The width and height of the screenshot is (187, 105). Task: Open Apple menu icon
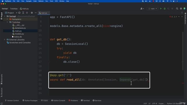(x=2, y=1)
